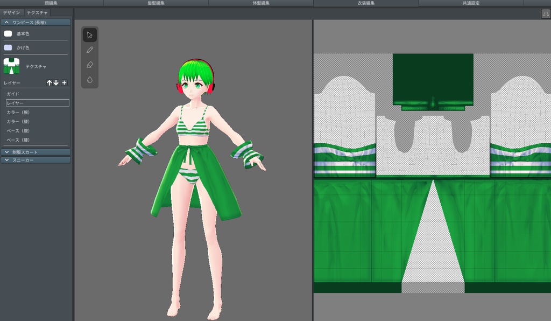Open the 基本色 white color swatch
Screen dimensions: 551x321
(8, 33)
